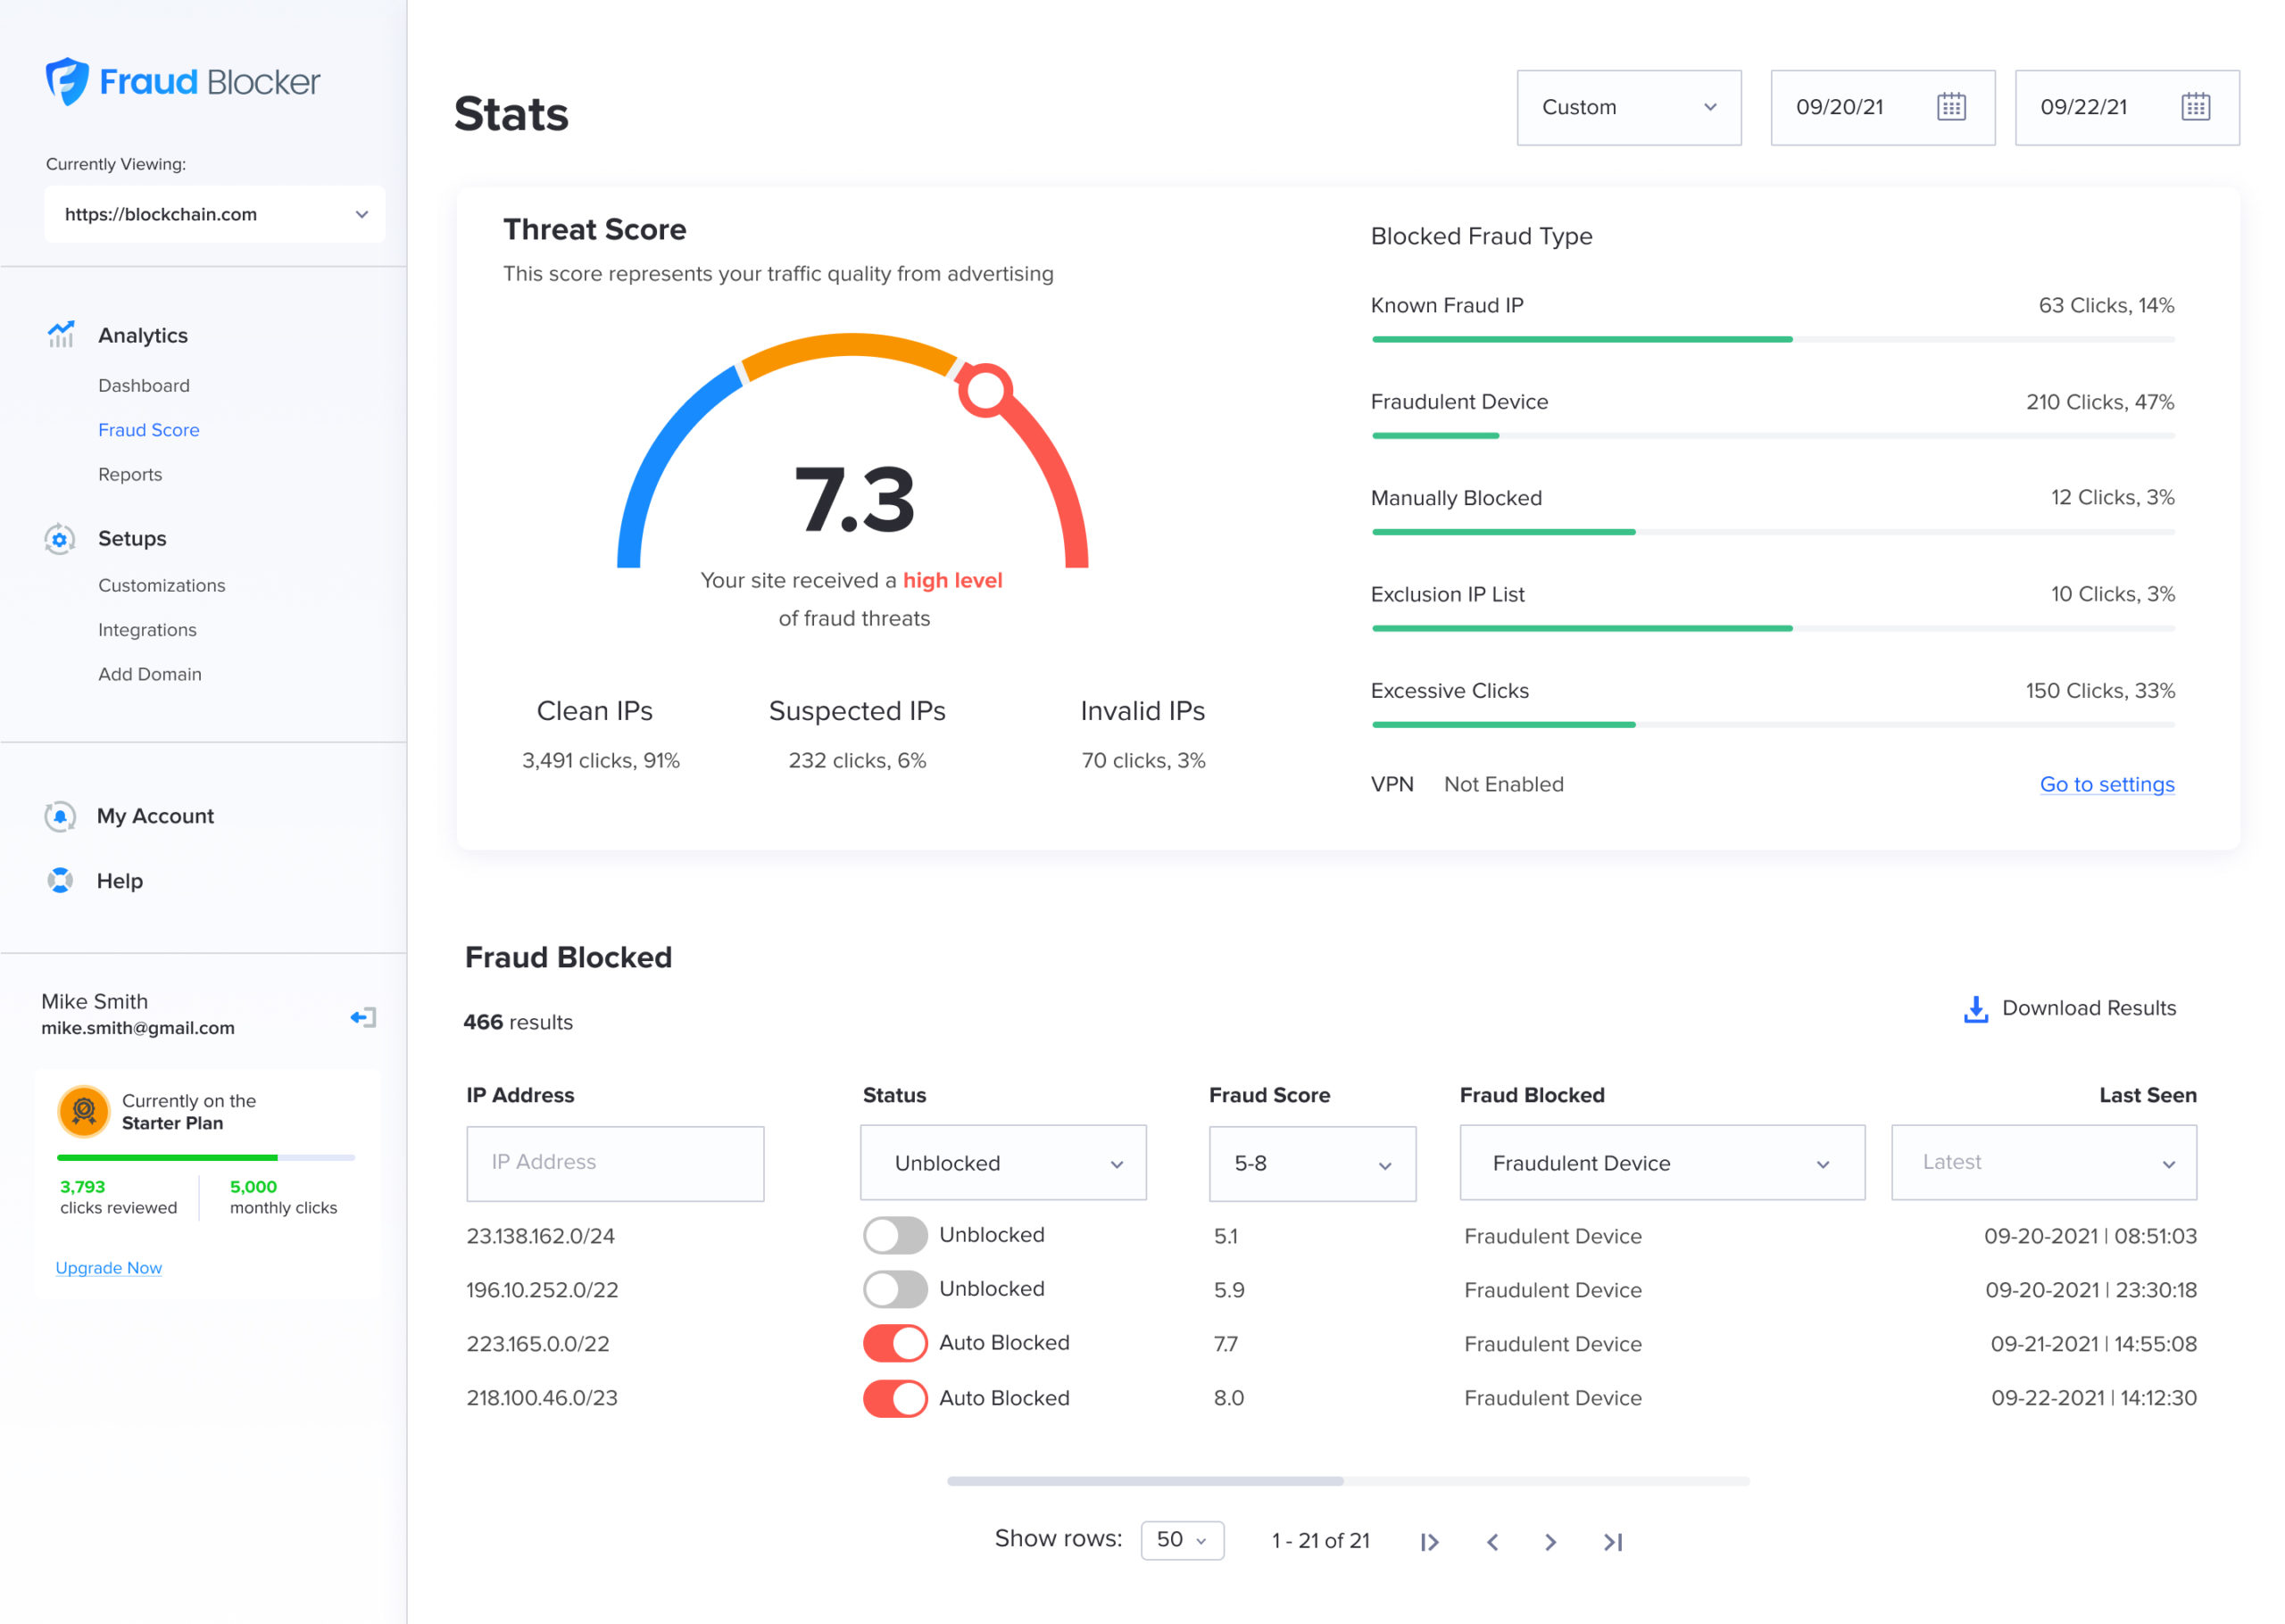
Task: Click the My Account bell icon
Action: click(x=60, y=816)
